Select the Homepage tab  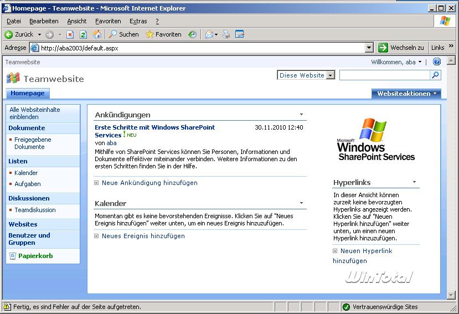click(x=28, y=93)
